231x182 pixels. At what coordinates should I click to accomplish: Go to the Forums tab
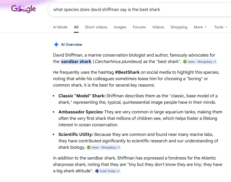(x=139, y=27)
